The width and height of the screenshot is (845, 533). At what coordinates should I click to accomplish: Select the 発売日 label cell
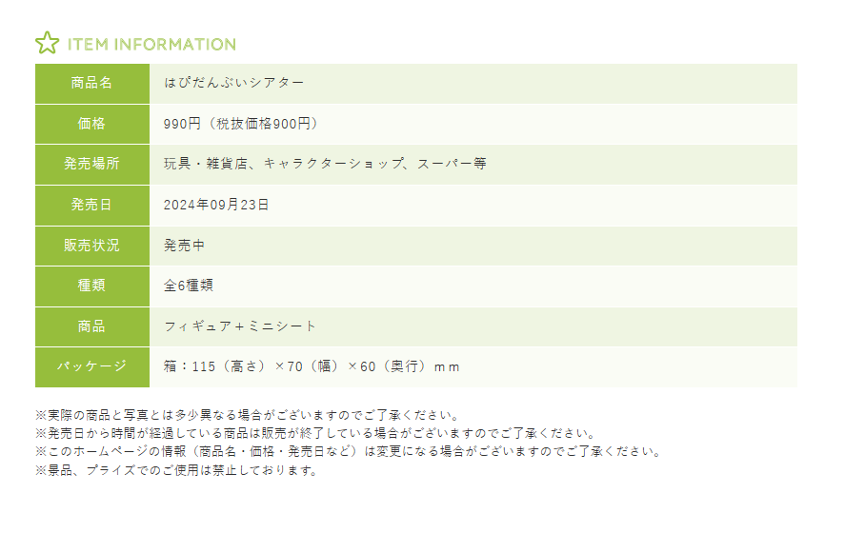92,205
